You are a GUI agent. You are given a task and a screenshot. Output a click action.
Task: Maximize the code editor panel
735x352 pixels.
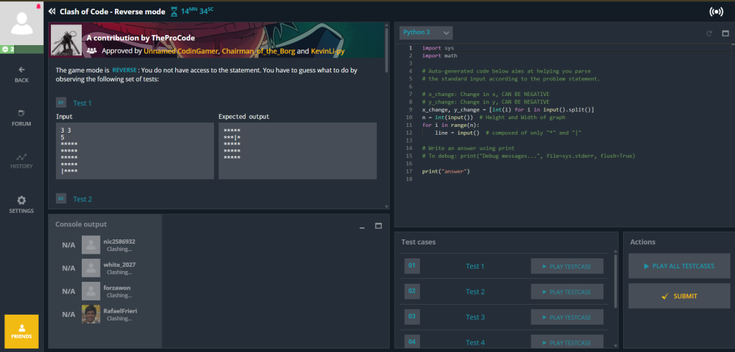(725, 33)
